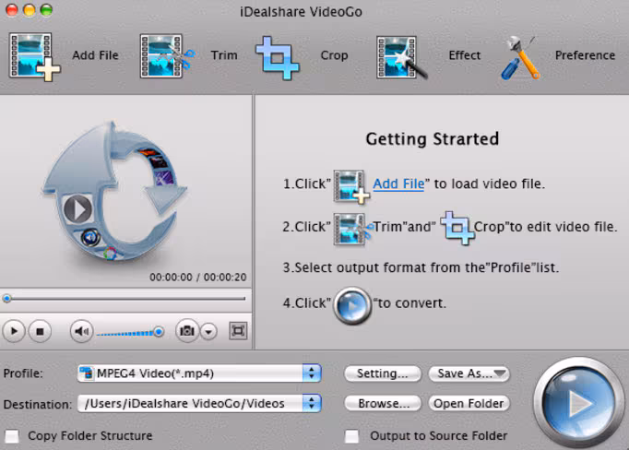The image size is (629, 450).
Task: Minimize the window with the yellow button
Action: point(30,10)
